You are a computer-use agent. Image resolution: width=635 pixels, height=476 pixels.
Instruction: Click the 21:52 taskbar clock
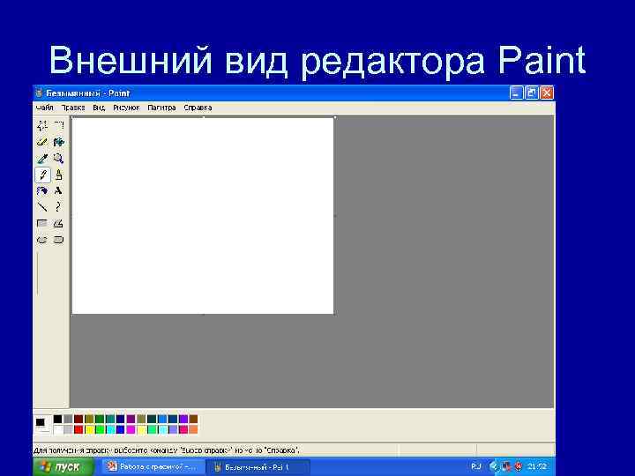[x=537, y=466]
